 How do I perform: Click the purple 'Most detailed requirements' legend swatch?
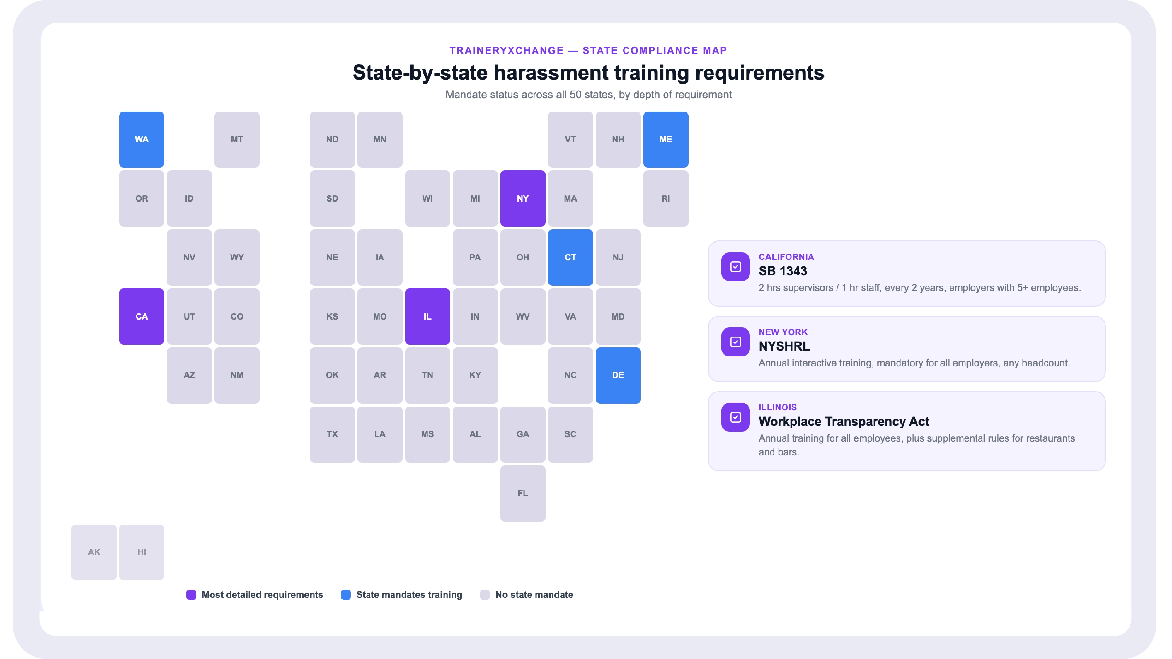pos(191,595)
